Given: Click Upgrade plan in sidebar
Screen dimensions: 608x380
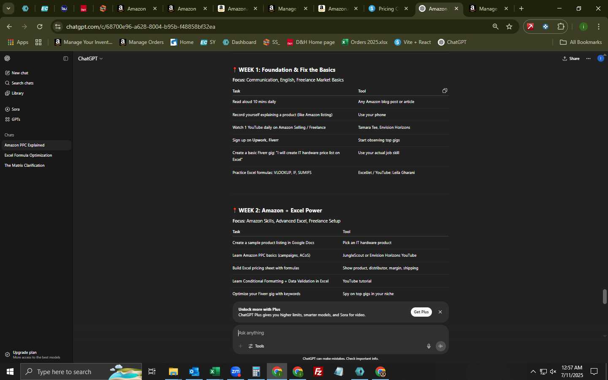Looking at the screenshot, I should [x=36, y=355].
